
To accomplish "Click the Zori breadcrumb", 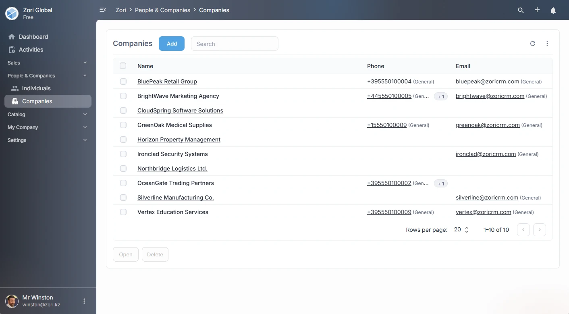I will click(x=121, y=10).
